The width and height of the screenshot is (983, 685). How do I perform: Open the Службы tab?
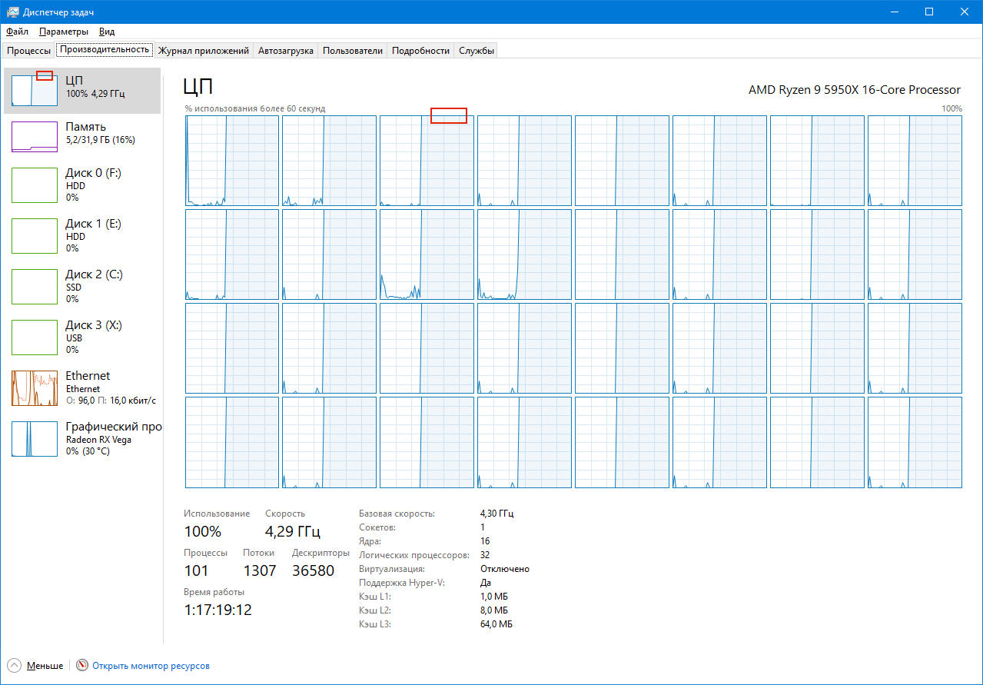475,50
